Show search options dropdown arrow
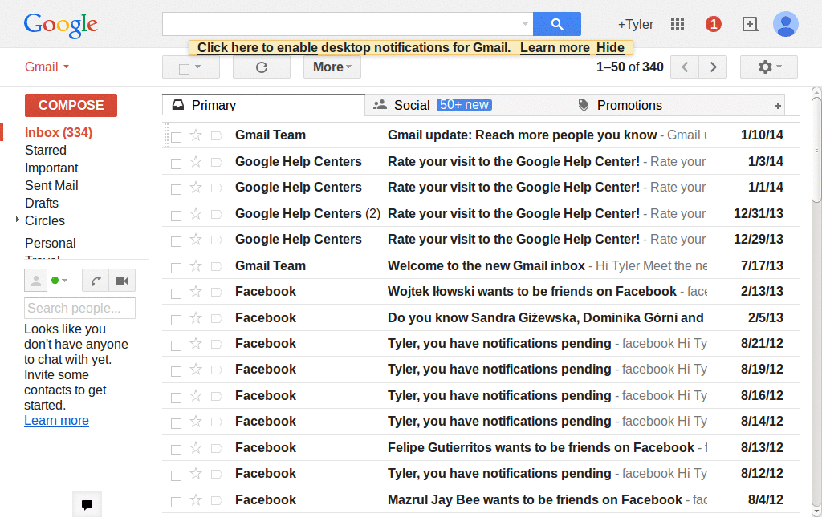 (x=525, y=24)
